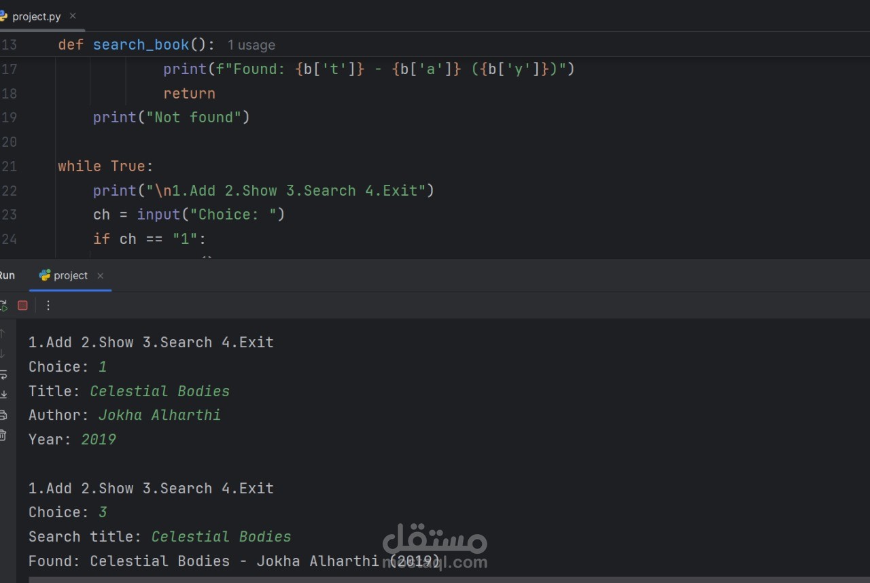The image size is (870, 583).
Task: Click the search_book function name
Action: pyautogui.click(x=141, y=45)
